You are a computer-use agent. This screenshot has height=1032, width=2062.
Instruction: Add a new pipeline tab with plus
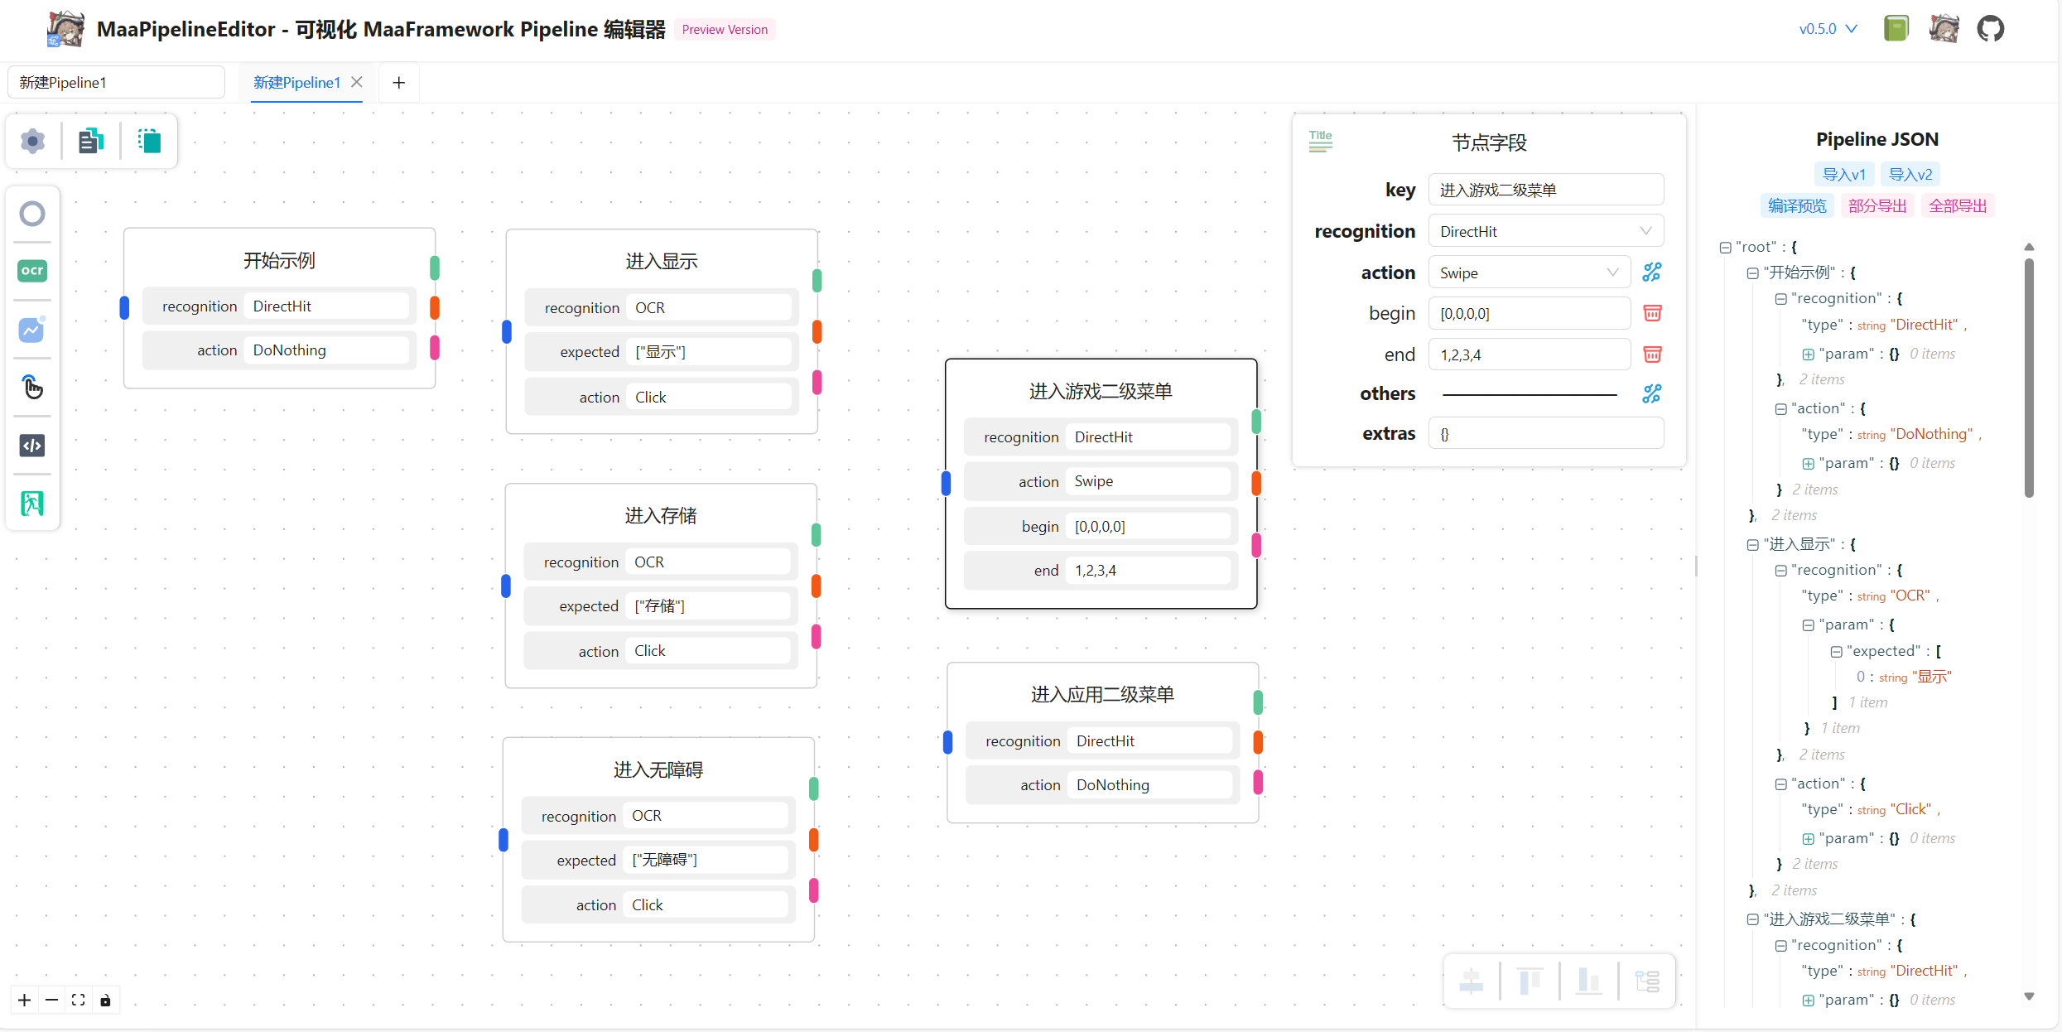(398, 83)
